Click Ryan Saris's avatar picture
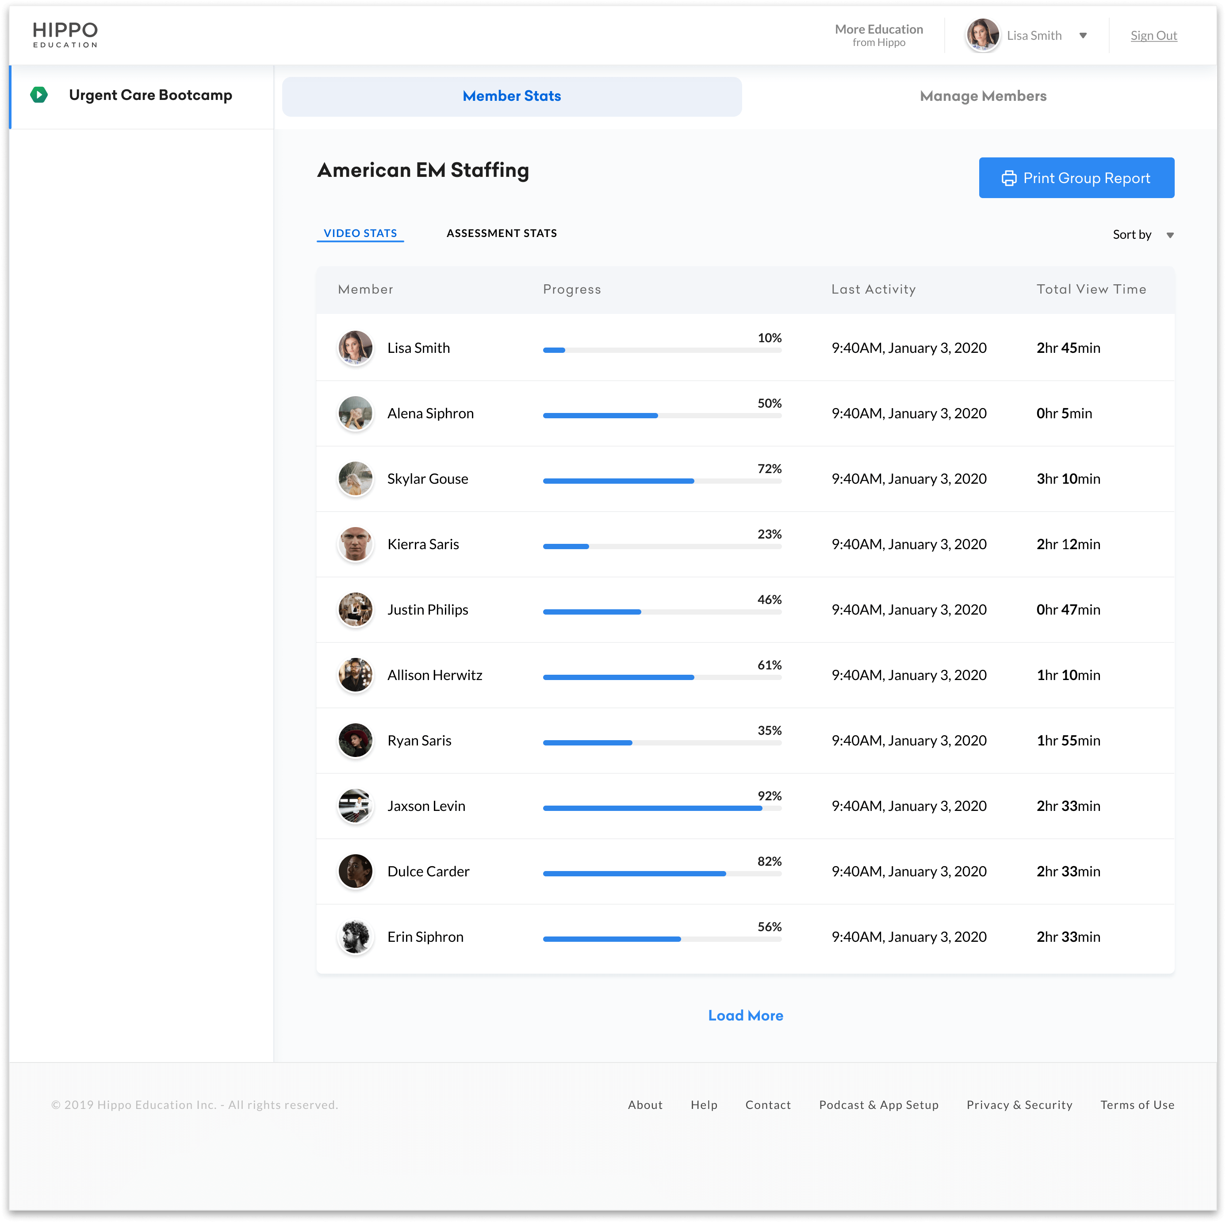 pyautogui.click(x=355, y=741)
